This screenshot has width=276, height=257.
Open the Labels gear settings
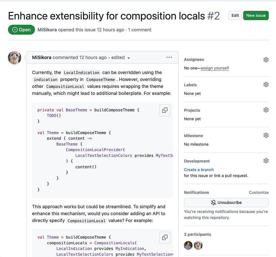pyautogui.click(x=266, y=84)
